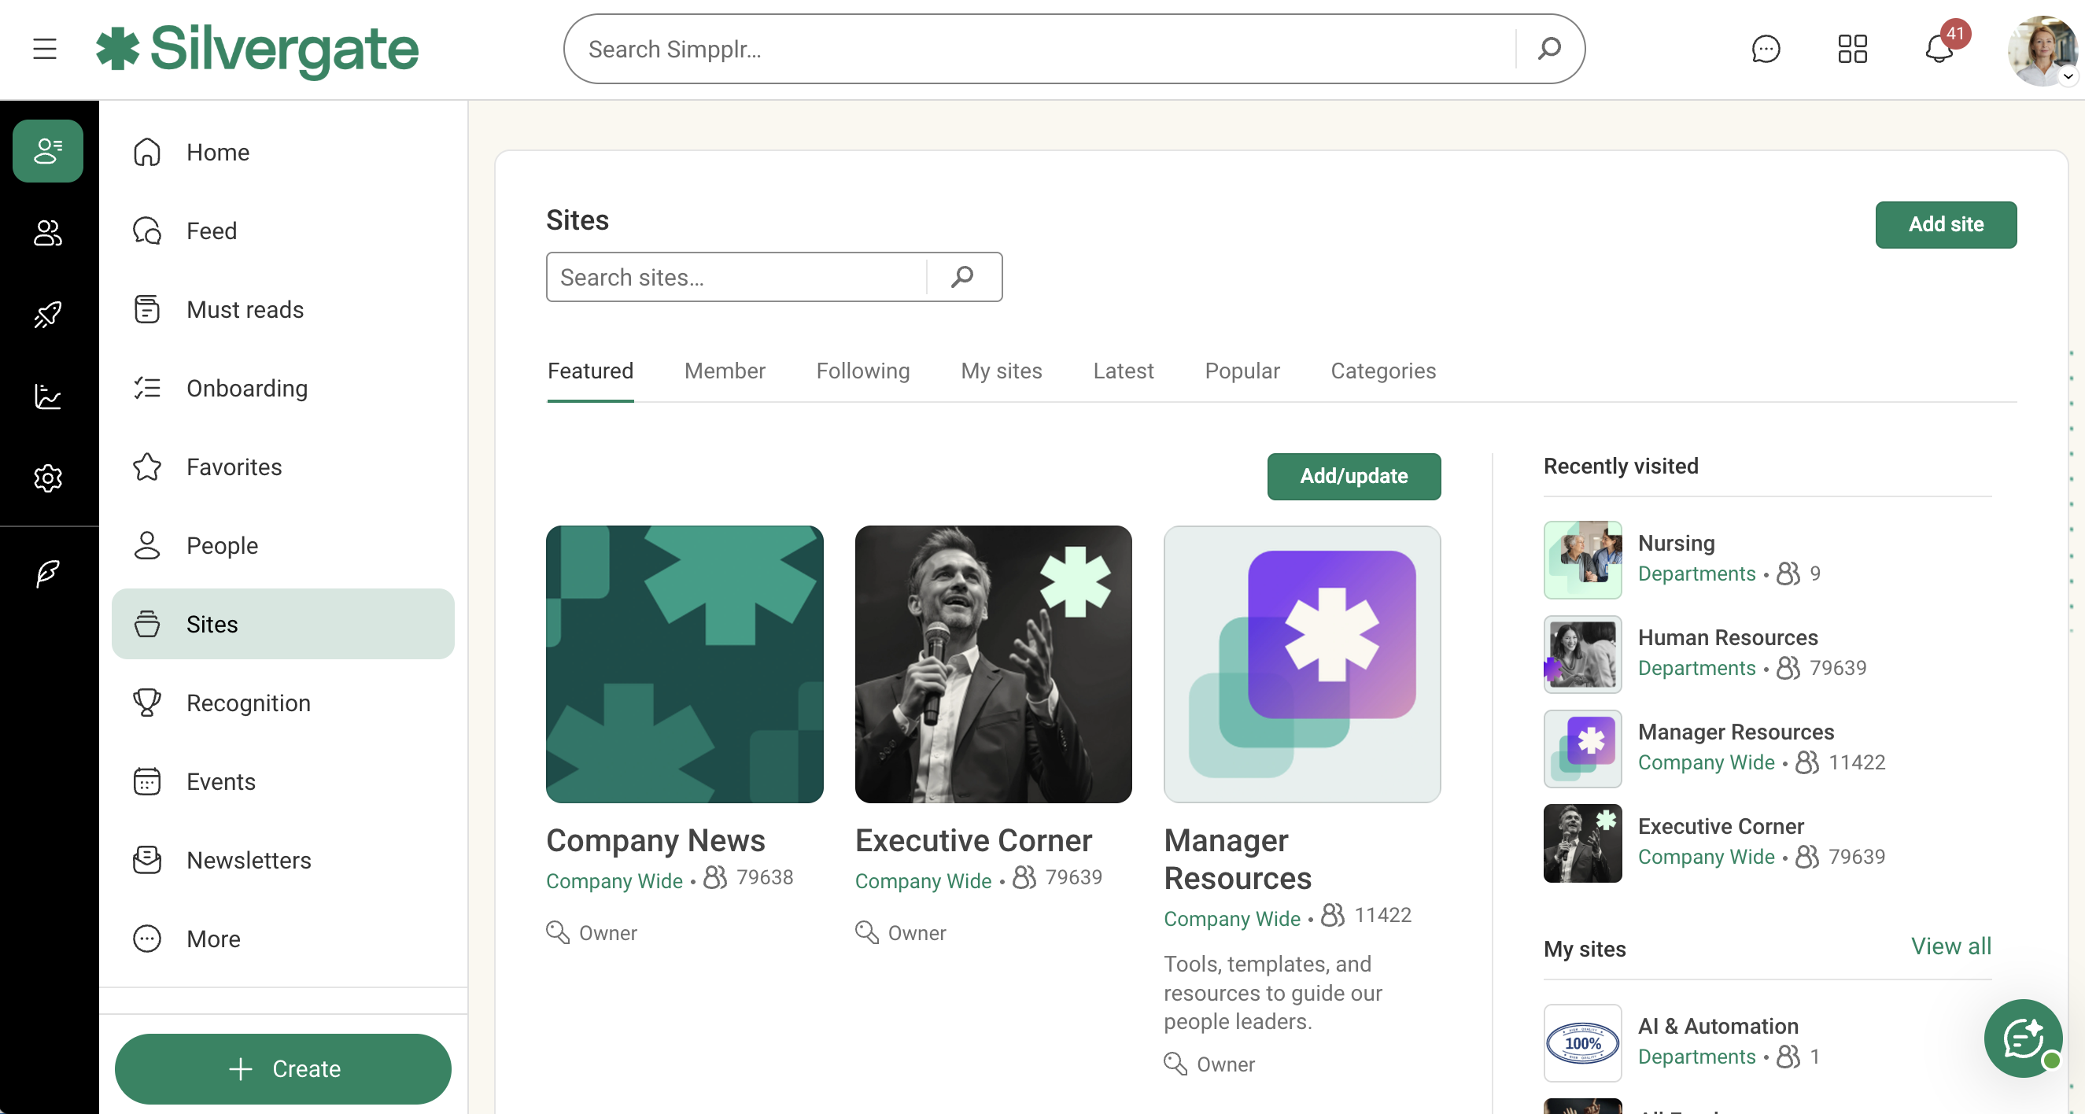Switch to the Following tab
2085x1114 pixels.
tap(862, 371)
